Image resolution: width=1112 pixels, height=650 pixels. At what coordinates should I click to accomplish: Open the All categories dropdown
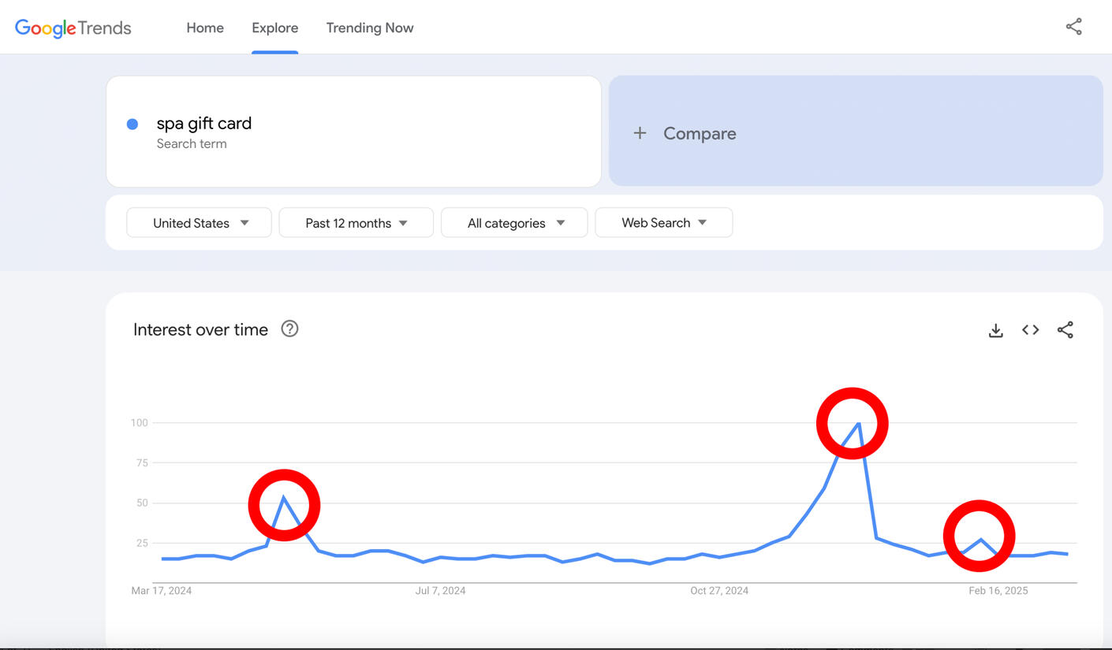pyautogui.click(x=514, y=223)
